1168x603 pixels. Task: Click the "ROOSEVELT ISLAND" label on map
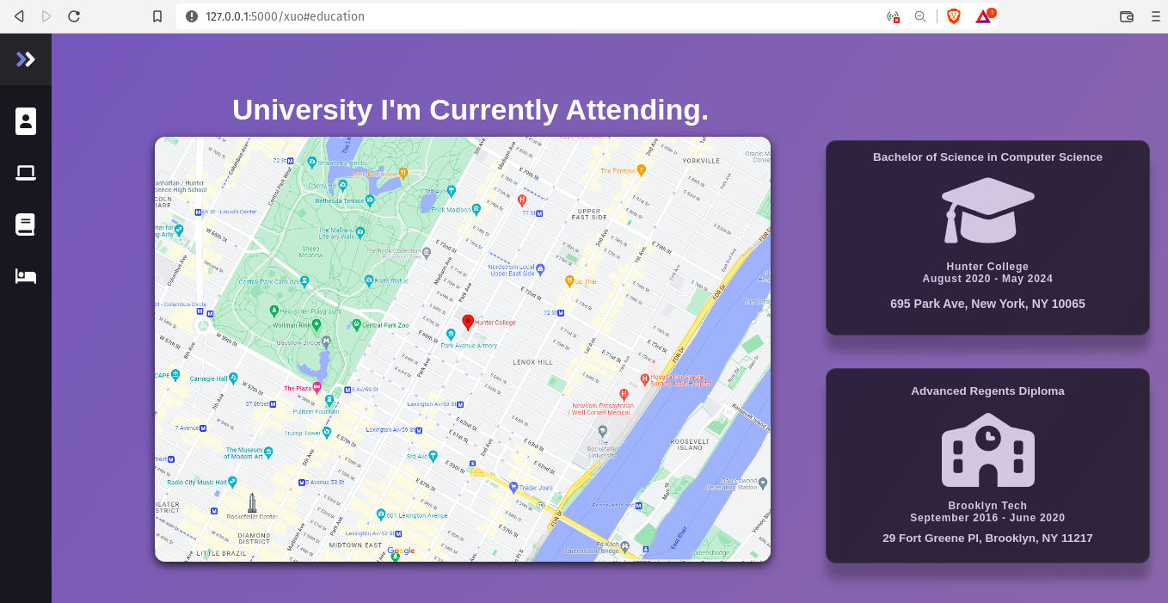pos(692,444)
